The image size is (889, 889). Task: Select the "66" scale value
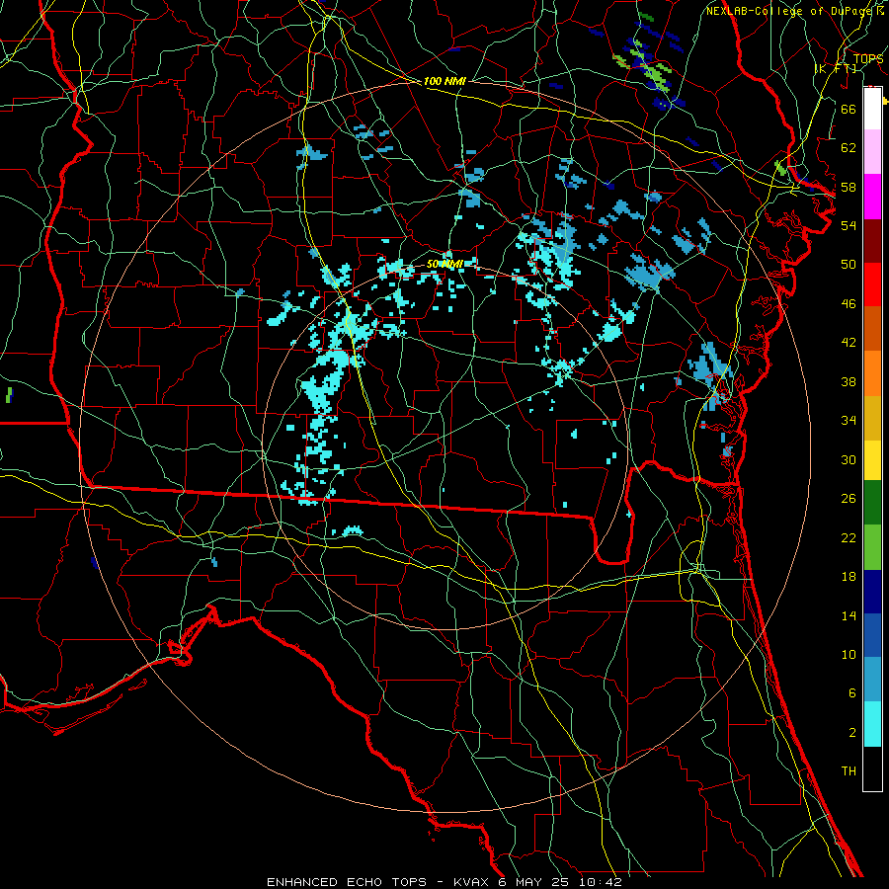tap(849, 109)
